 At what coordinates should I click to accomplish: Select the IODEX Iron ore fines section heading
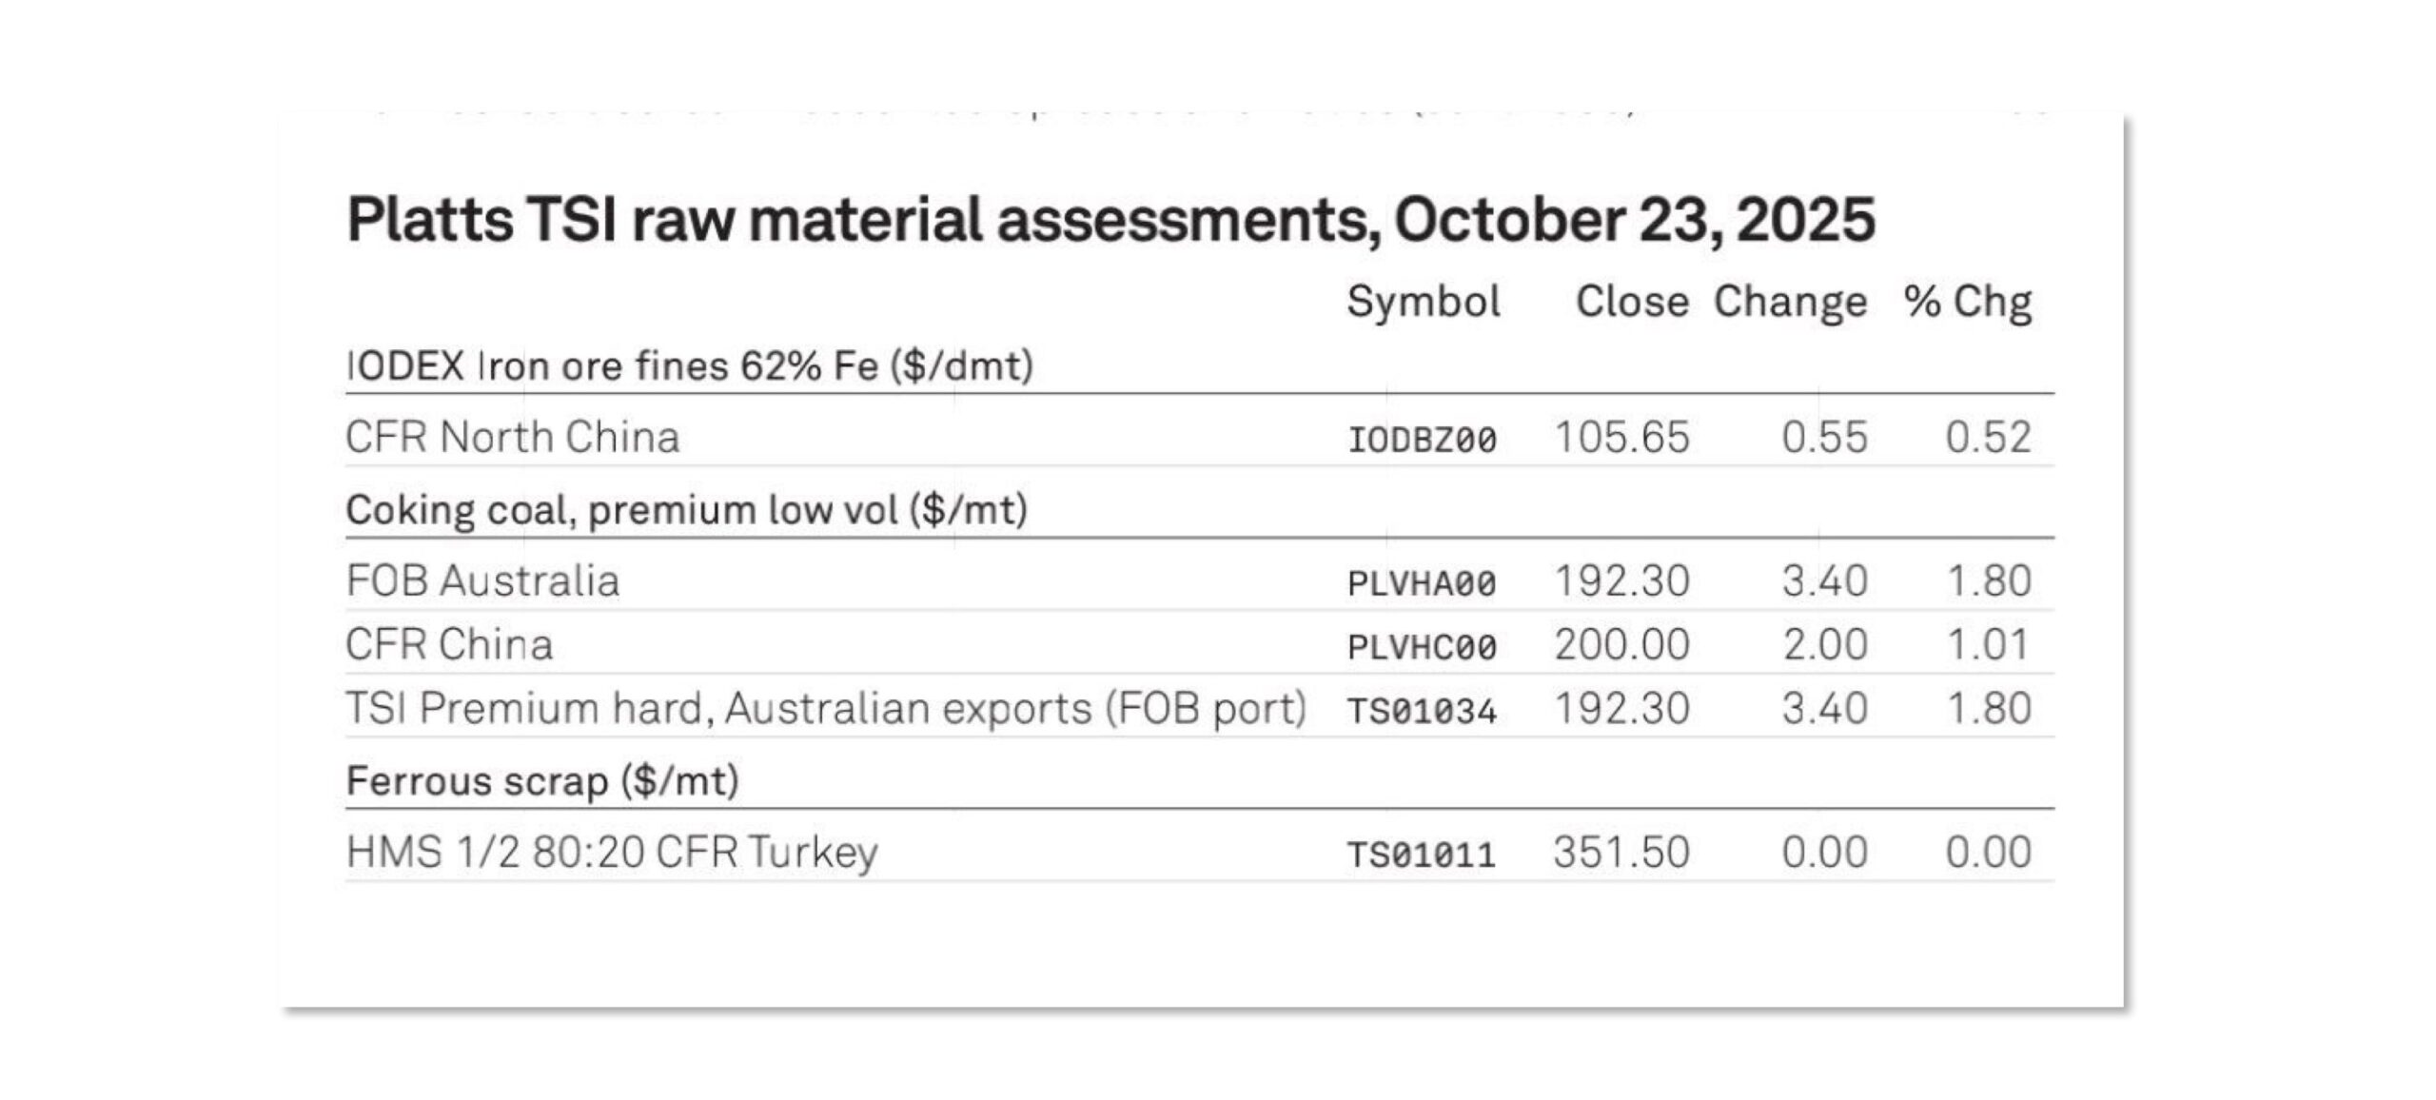pos(689,366)
